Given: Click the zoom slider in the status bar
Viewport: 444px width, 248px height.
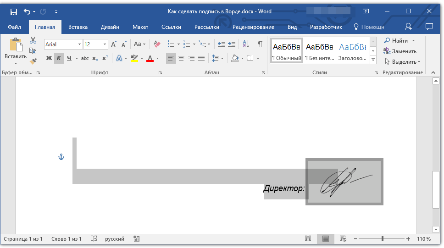Looking at the screenshot, I should 382,239.
